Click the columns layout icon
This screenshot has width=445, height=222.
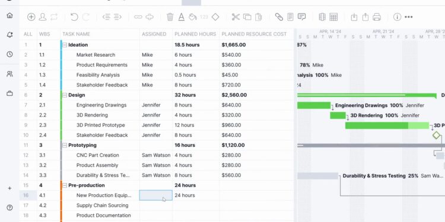(322, 17)
